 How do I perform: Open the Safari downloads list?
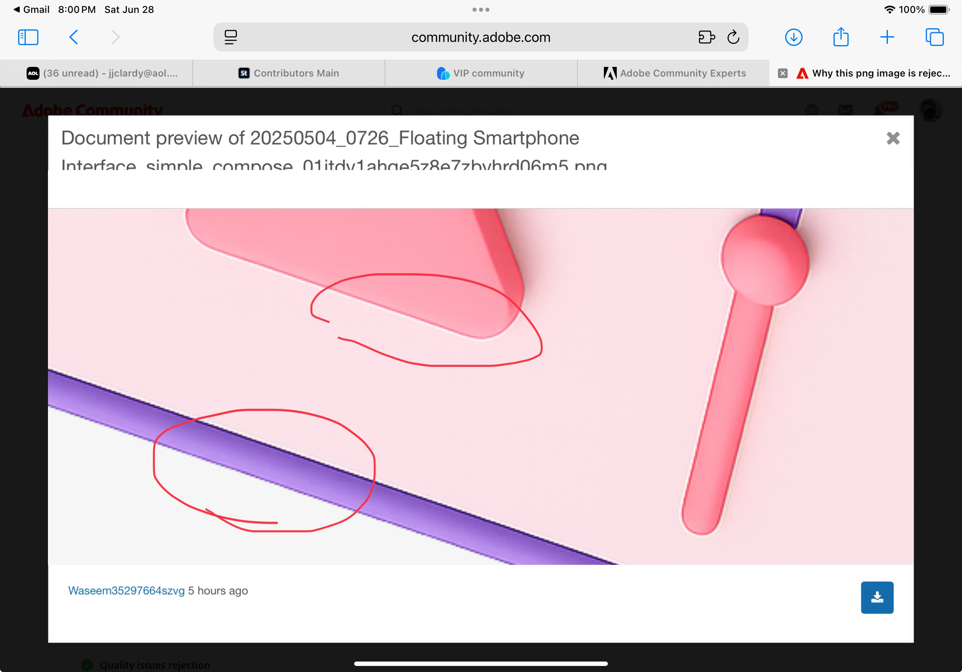(794, 37)
